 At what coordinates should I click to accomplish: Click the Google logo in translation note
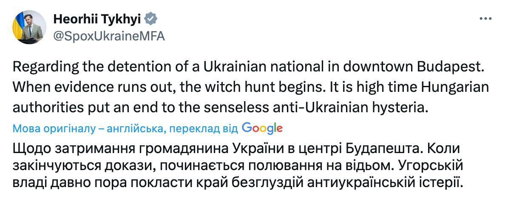pos(262,128)
